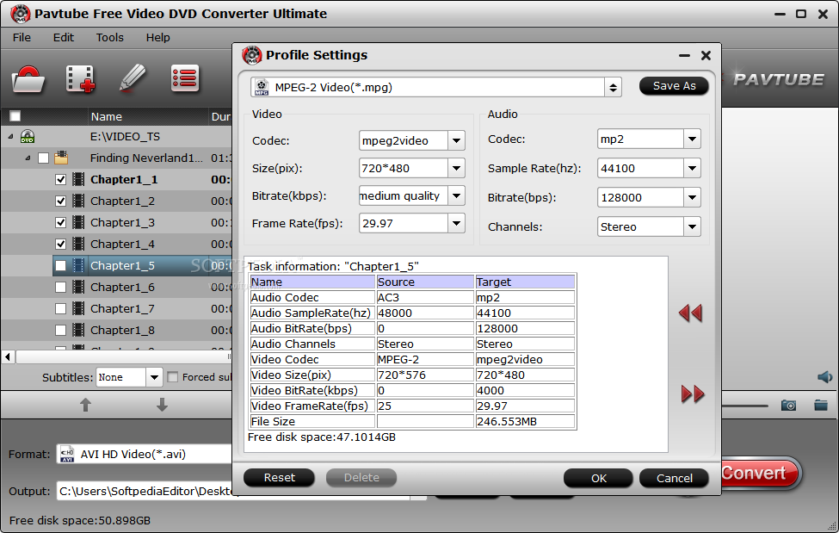The height and width of the screenshot is (533, 839).
Task: Click the Add video file icon
Action: click(80, 79)
